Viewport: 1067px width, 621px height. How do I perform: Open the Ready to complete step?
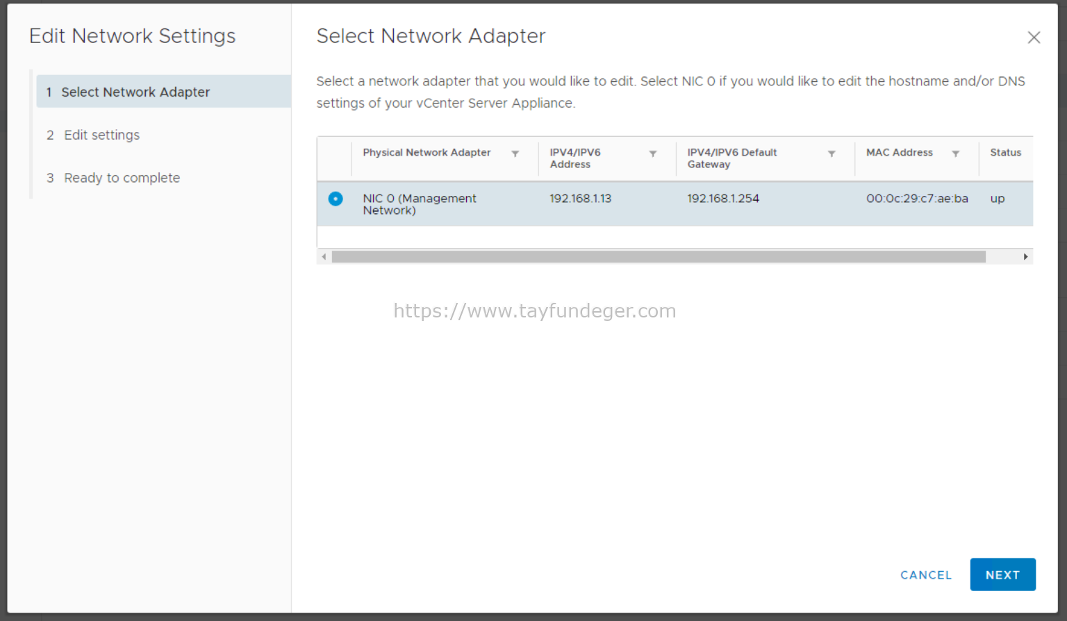point(122,178)
